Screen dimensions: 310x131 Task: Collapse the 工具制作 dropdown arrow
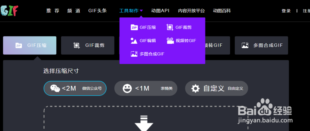pyautogui.click(x=141, y=11)
